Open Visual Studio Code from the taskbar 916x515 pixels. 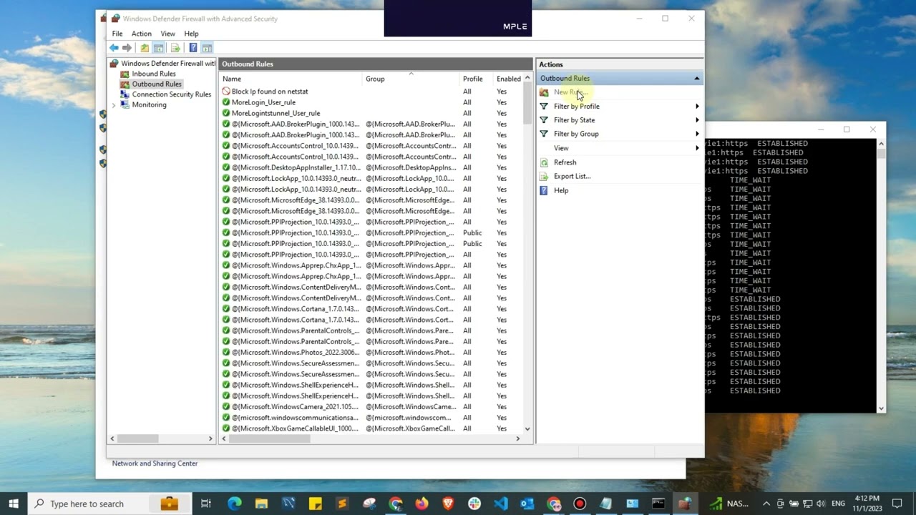(x=501, y=504)
